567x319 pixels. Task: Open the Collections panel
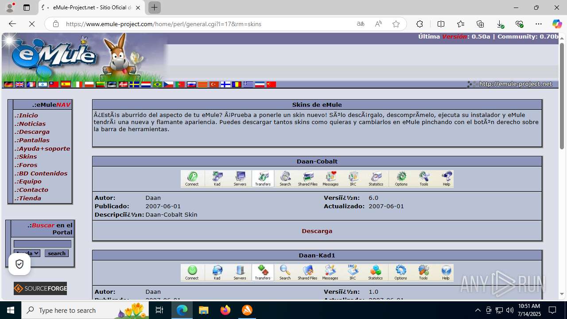click(x=480, y=24)
